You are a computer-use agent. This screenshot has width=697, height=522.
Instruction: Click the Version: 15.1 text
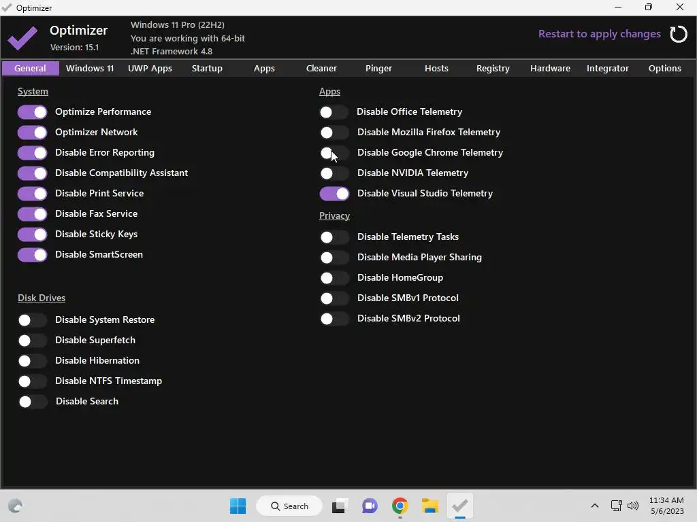point(75,47)
